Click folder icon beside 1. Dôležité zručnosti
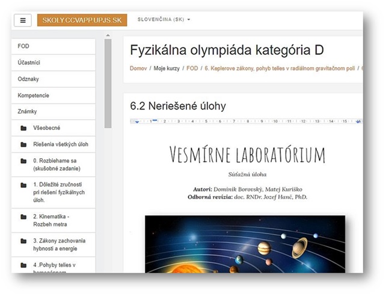The height and width of the screenshot is (296, 386). [23, 185]
